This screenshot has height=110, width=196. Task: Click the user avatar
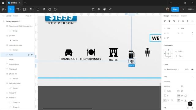click(168, 9)
